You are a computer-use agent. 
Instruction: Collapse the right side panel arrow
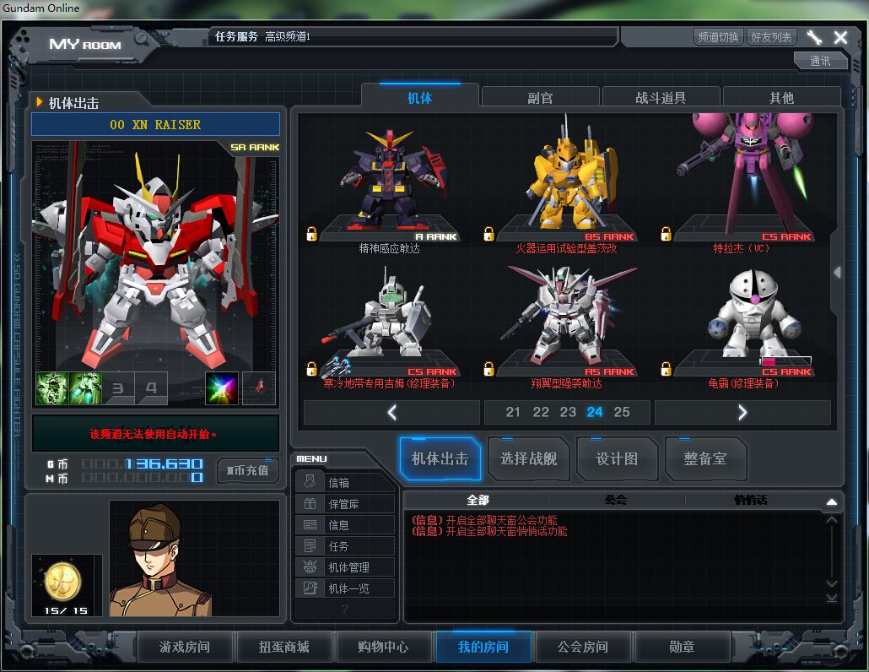pyautogui.click(x=838, y=272)
